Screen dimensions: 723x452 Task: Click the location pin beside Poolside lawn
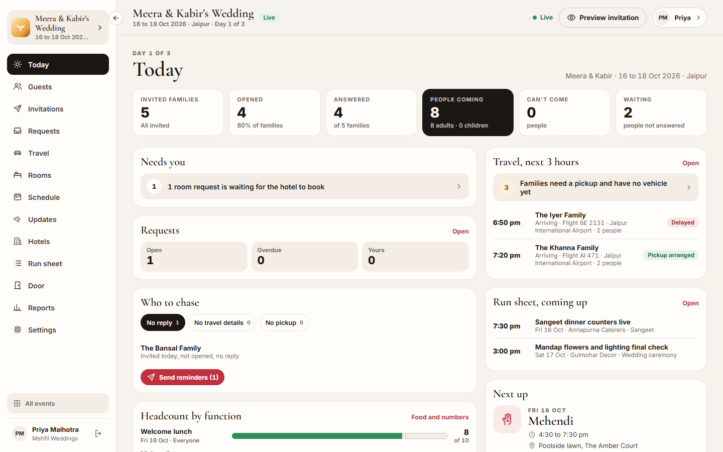tap(532, 446)
